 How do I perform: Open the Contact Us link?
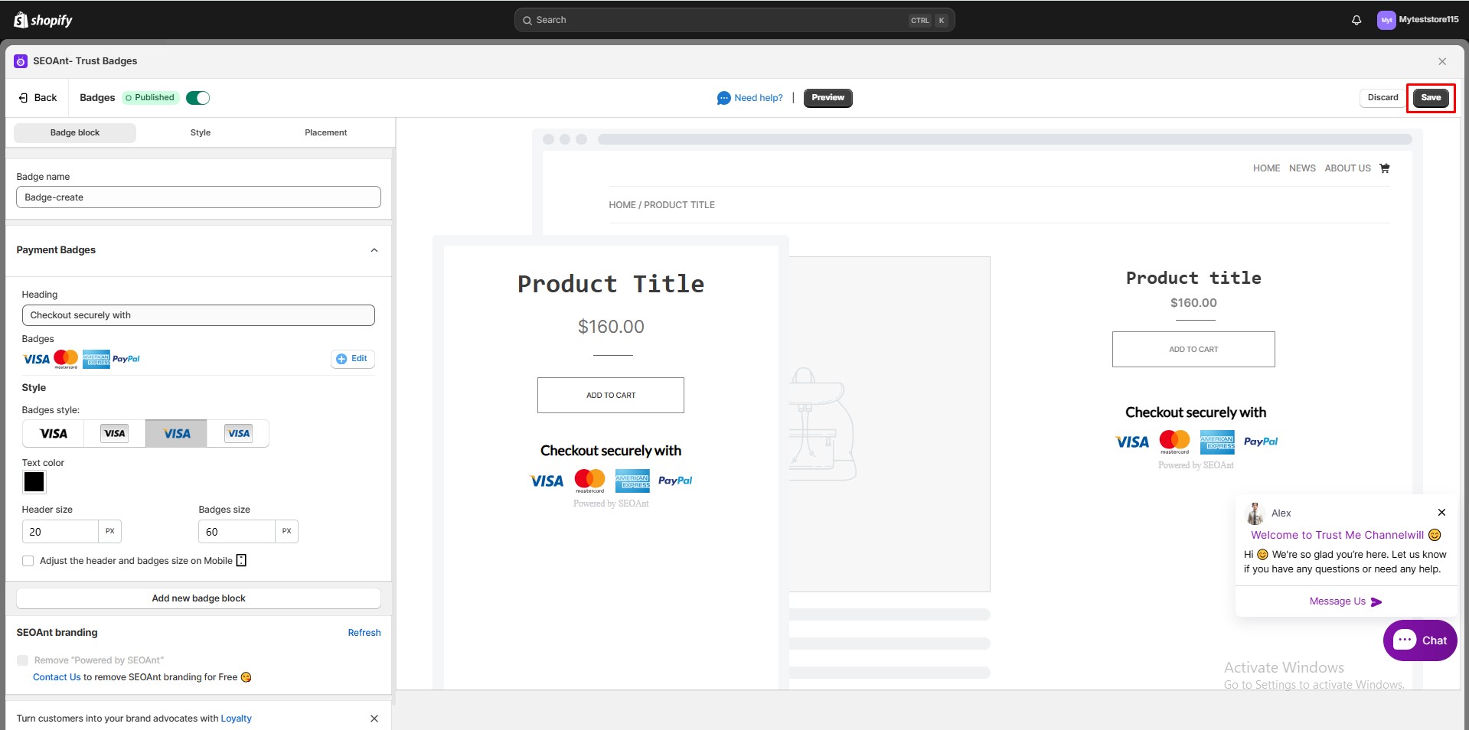point(57,677)
